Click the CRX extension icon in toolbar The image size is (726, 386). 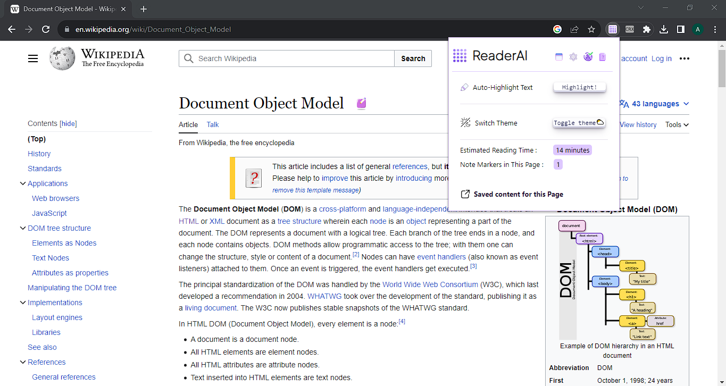click(x=630, y=29)
